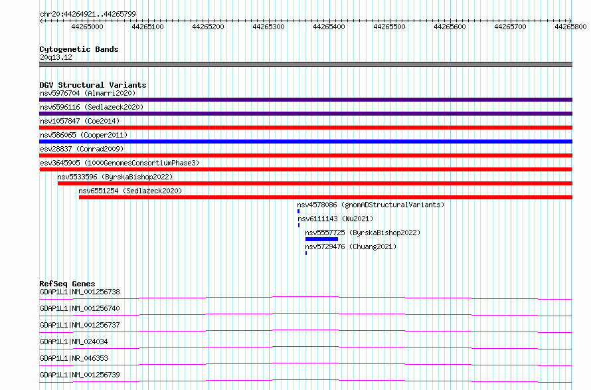The width and height of the screenshot is (591, 390).
Task: Click the esv3645905 (1000GenomesConsortiumPhase3) label
Action: (x=120, y=163)
